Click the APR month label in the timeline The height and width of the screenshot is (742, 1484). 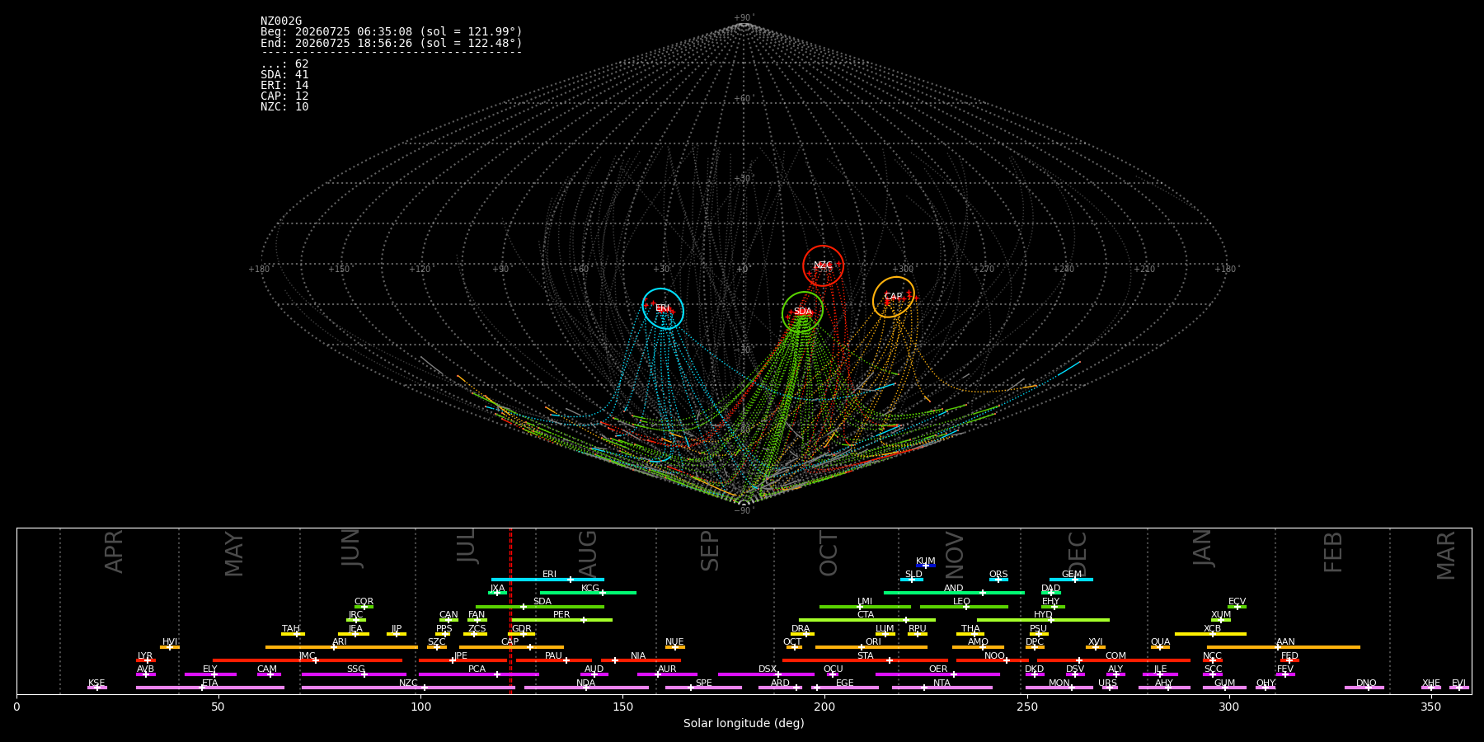tap(115, 551)
